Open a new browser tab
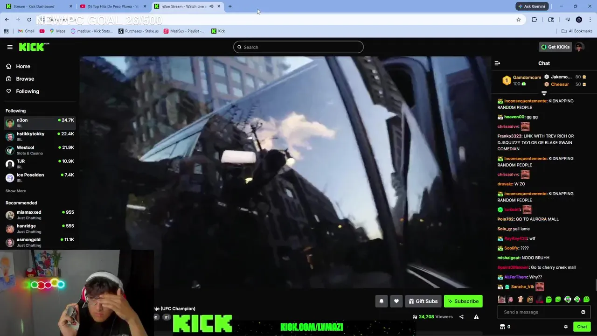Screen dimensions: 597x336 (230, 7)
